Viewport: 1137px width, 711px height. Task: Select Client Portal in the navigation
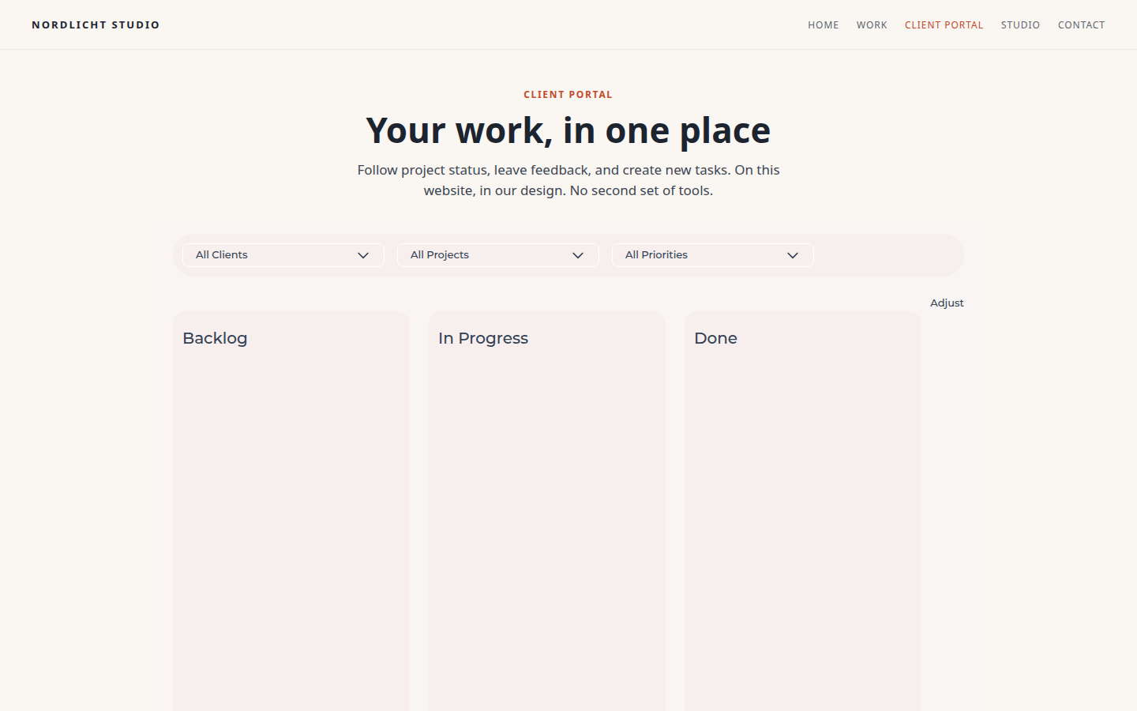(944, 25)
